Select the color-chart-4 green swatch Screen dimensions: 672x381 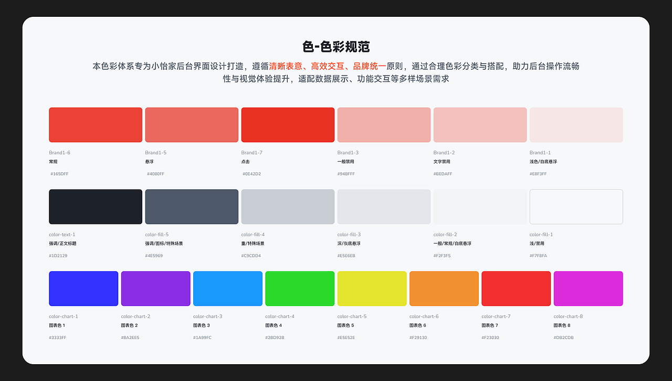pyautogui.click(x=299, y=288)
